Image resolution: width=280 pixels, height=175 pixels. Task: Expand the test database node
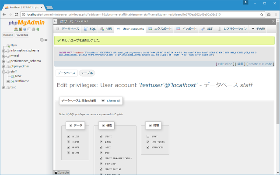point(3,87)
